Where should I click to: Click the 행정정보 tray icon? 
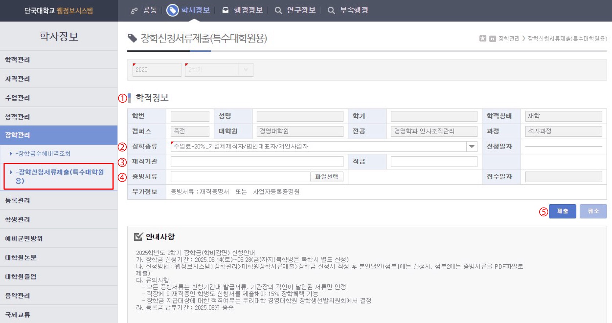[x=225, y=10]
